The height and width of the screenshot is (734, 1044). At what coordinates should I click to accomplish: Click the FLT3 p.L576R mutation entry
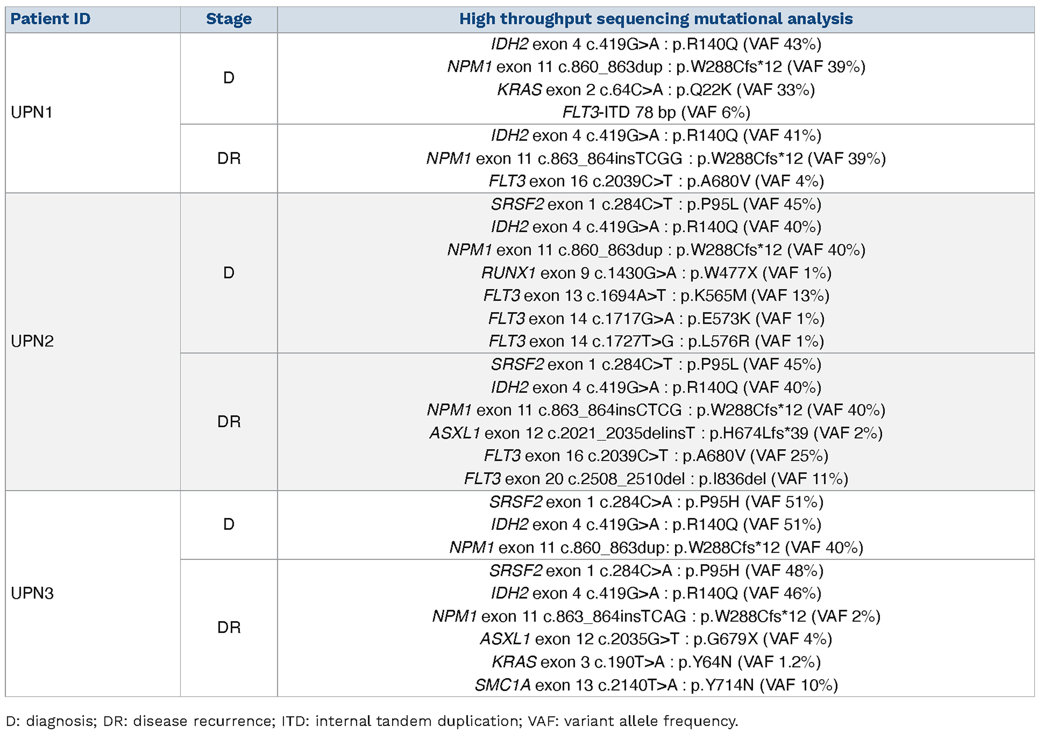(x=656, y=341)
